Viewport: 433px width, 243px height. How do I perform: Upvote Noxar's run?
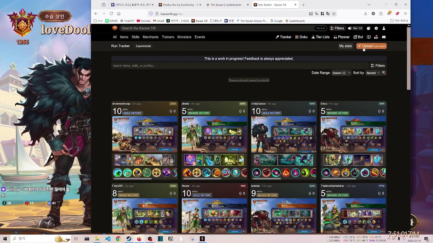(242, 193)
